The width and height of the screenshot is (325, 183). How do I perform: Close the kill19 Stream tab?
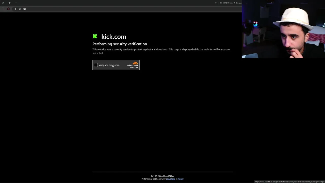click(221, 3)
